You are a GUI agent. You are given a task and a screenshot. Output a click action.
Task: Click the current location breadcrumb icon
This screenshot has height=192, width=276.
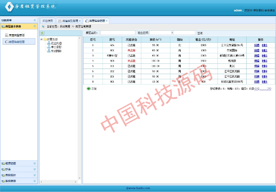43,27
